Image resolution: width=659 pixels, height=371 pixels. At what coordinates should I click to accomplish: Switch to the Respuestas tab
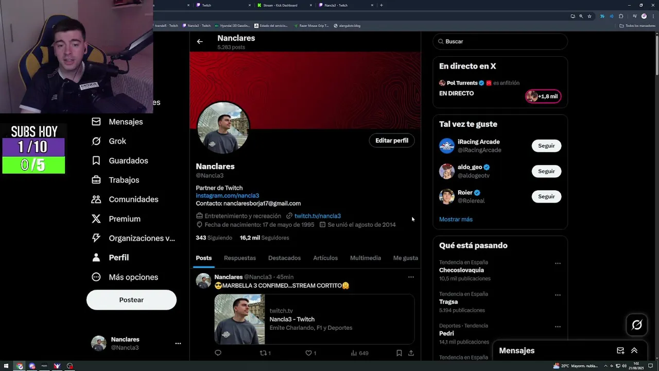click(240, 258)
